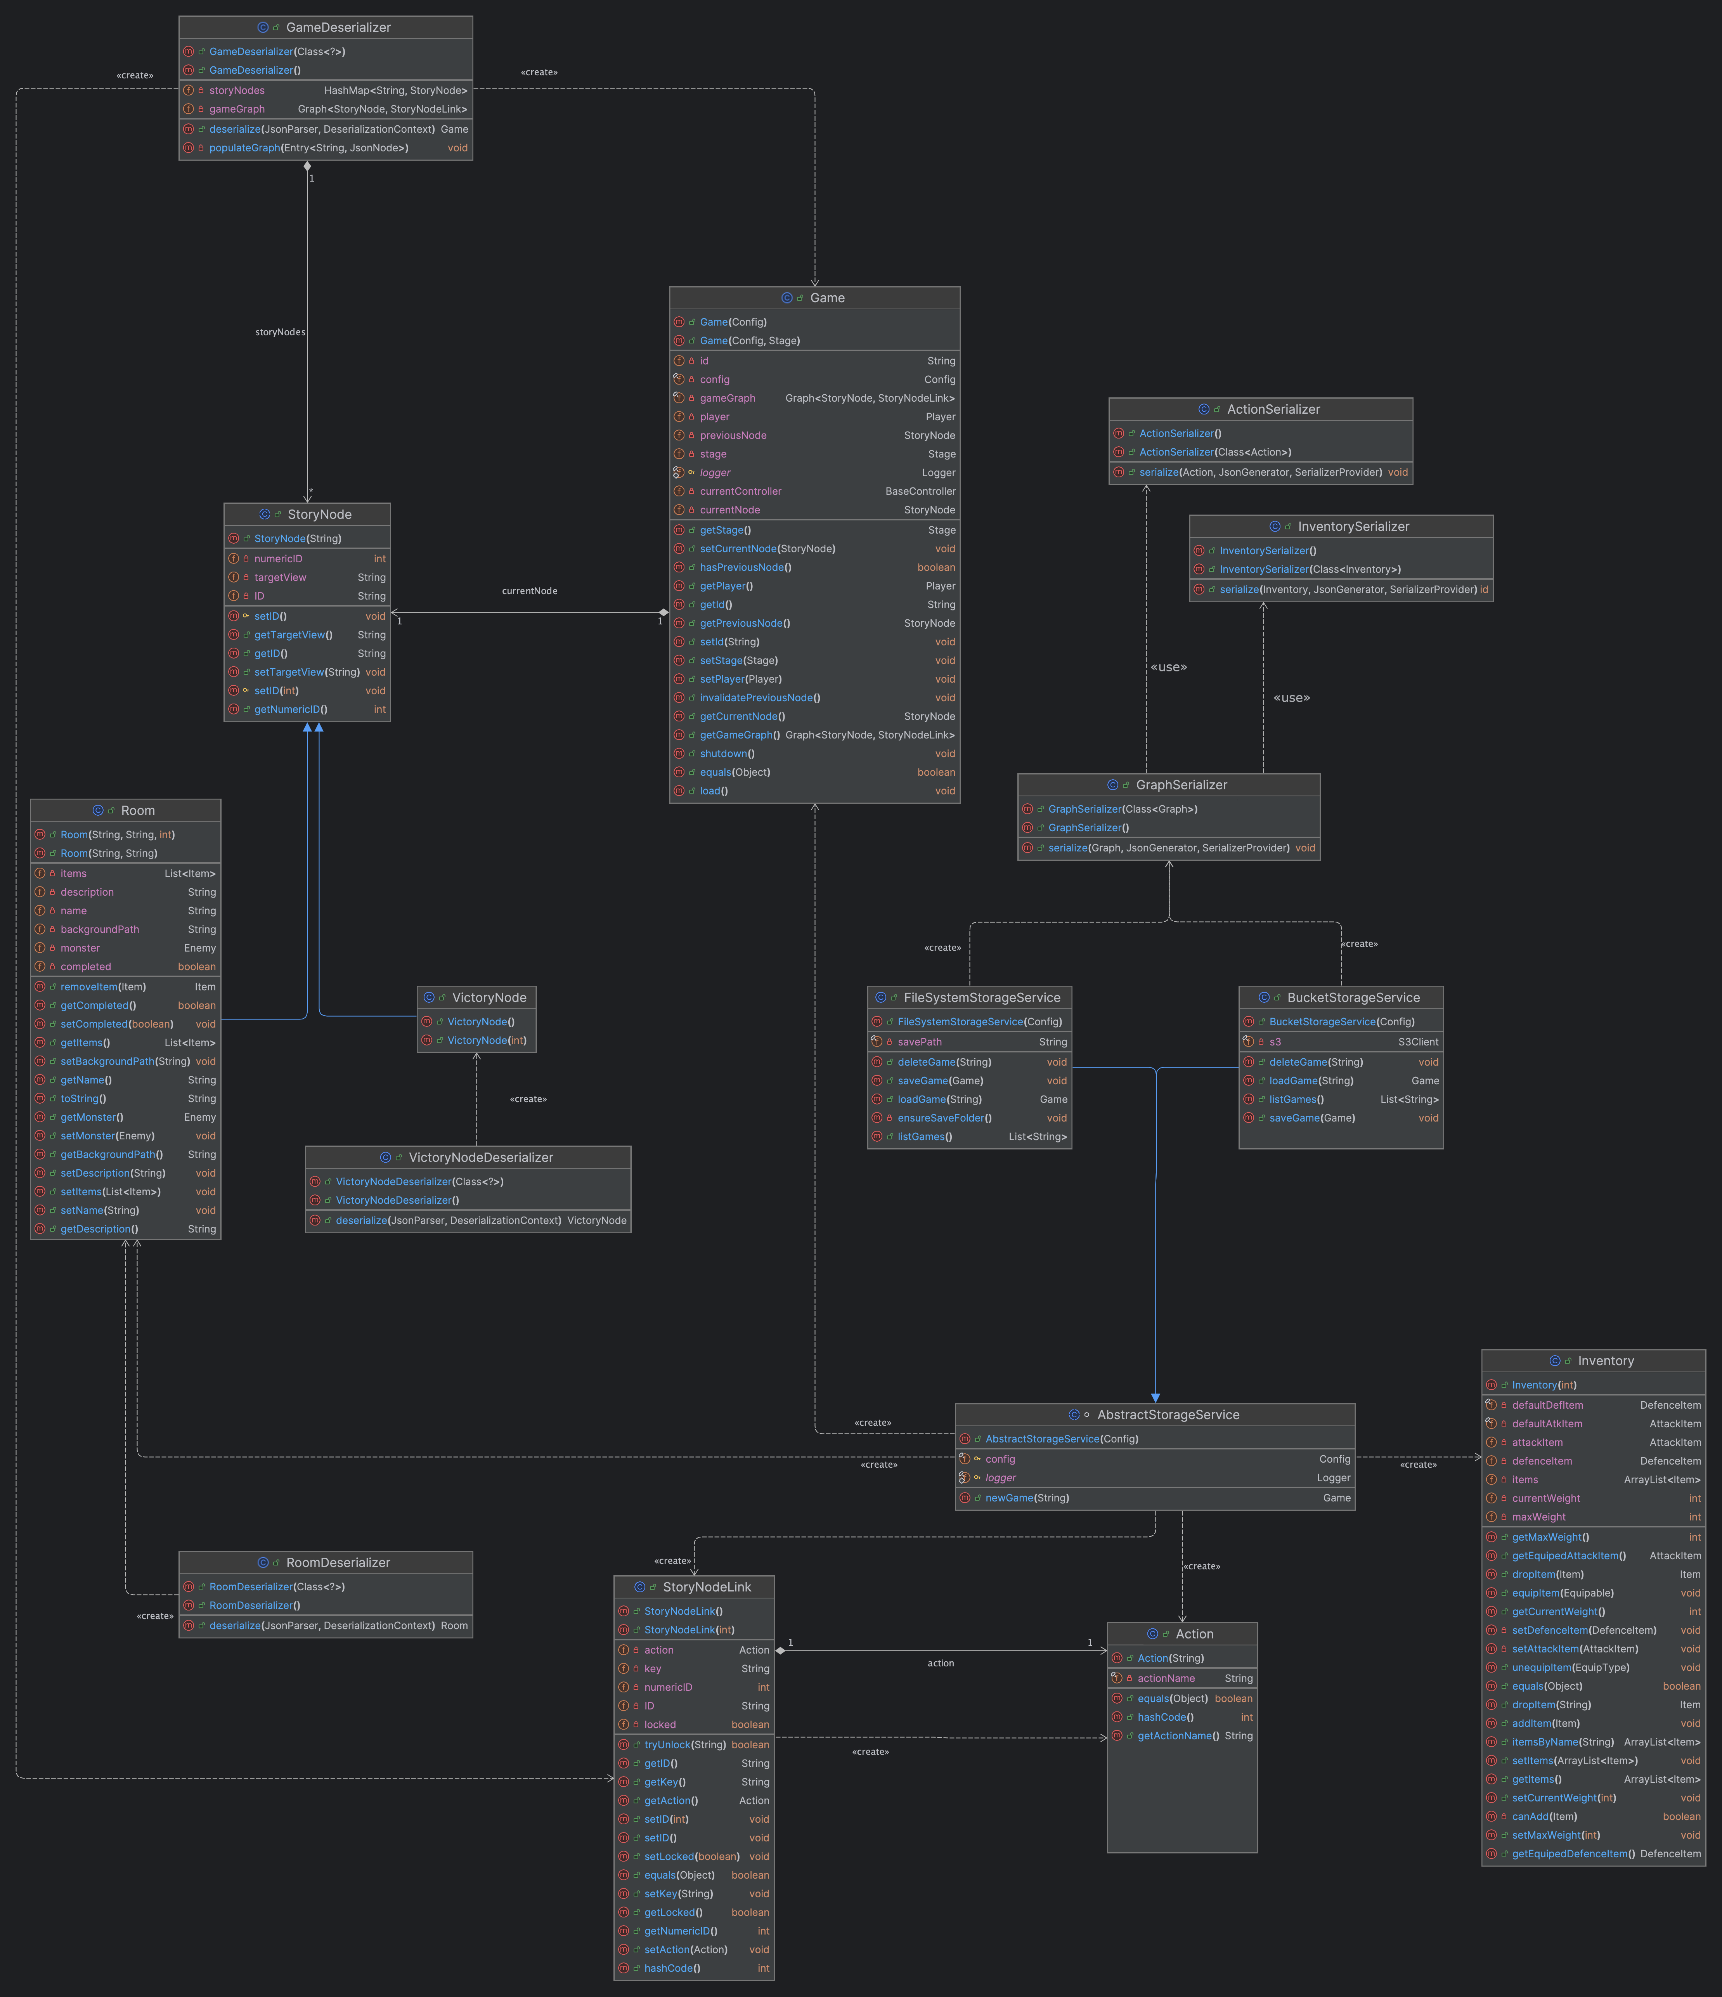
Task: Click the RoomDeserializer class icon
Action: (263, 1562)
